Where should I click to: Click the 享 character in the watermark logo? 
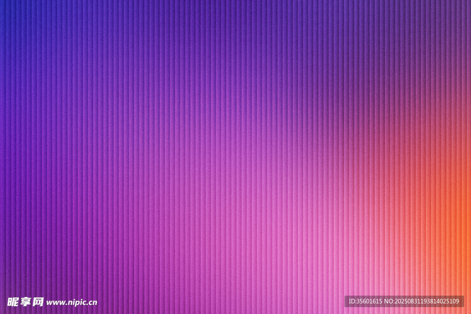coord(25,302)
